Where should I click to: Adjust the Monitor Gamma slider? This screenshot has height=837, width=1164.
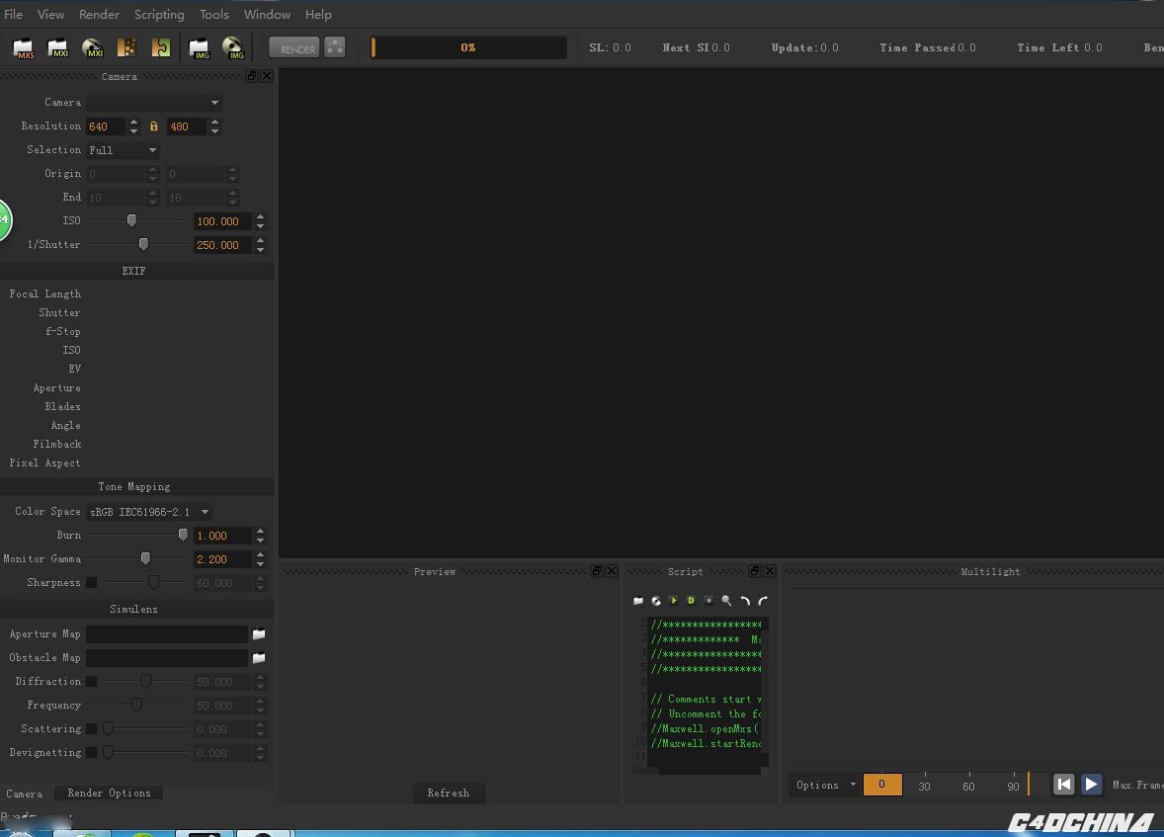(145, 558)
